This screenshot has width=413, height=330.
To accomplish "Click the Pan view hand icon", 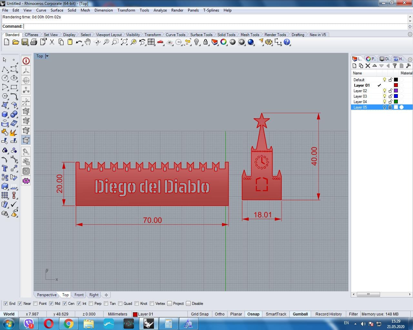I will pyautogui.click(x=88, y=42).
